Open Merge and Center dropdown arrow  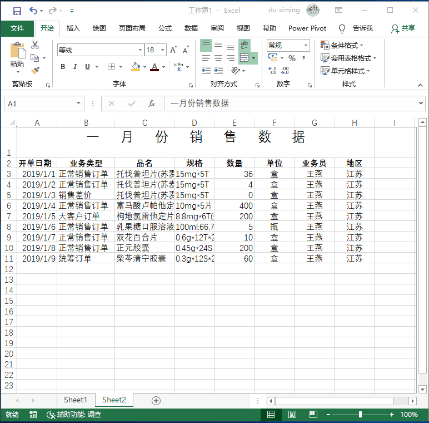(253, 58)
